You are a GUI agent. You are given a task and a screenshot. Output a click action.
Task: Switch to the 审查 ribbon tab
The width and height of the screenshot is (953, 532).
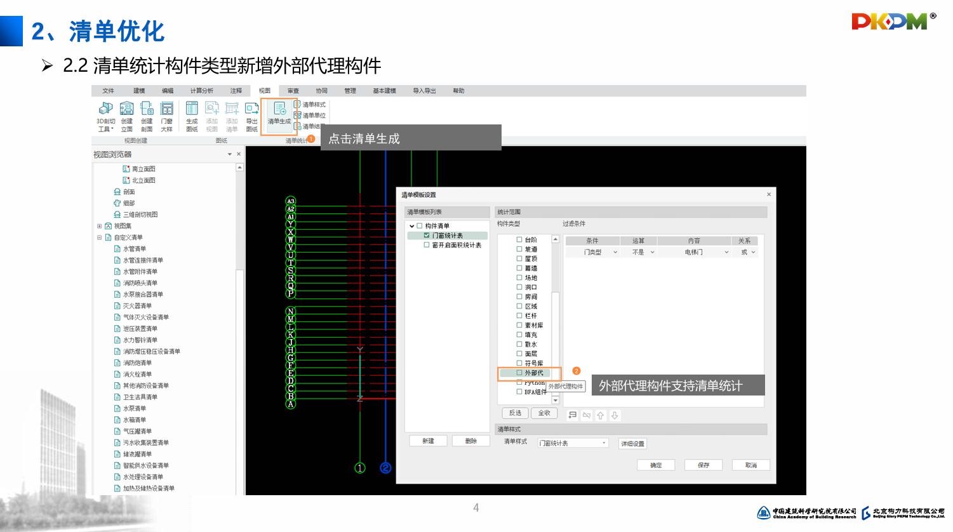click(293, 91)
